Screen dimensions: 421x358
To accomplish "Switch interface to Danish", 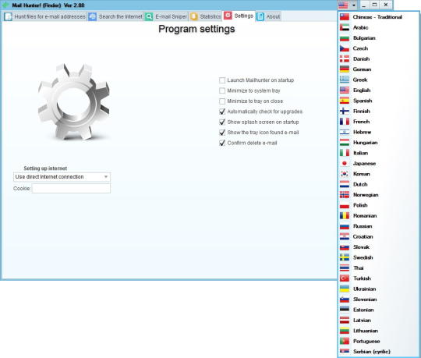I will click(x=378, y=58).
